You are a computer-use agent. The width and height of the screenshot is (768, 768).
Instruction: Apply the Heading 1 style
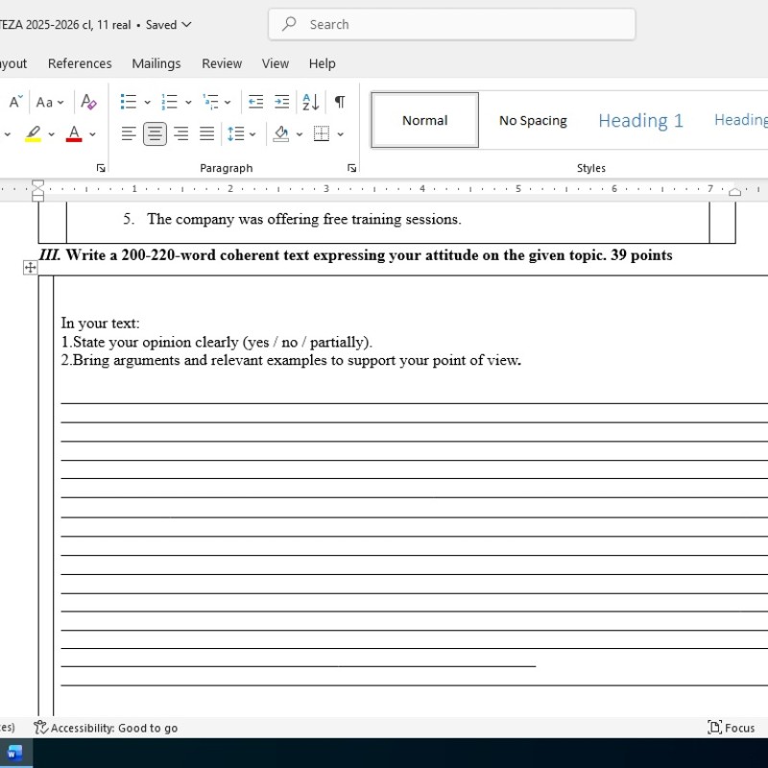(640, 120)
